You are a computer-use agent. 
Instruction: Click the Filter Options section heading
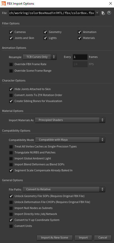tap(11, 24)
